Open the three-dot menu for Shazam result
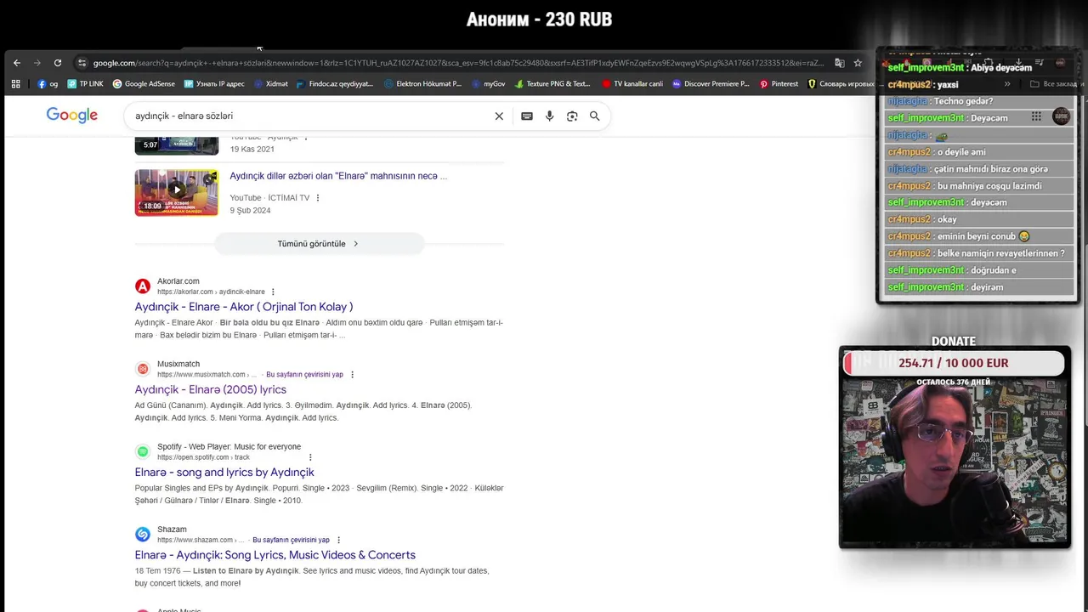 (x=338, y=540)
